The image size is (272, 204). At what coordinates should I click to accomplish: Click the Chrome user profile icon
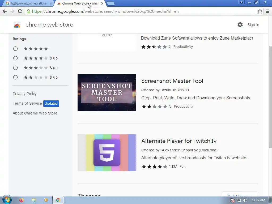coord(241,2)
